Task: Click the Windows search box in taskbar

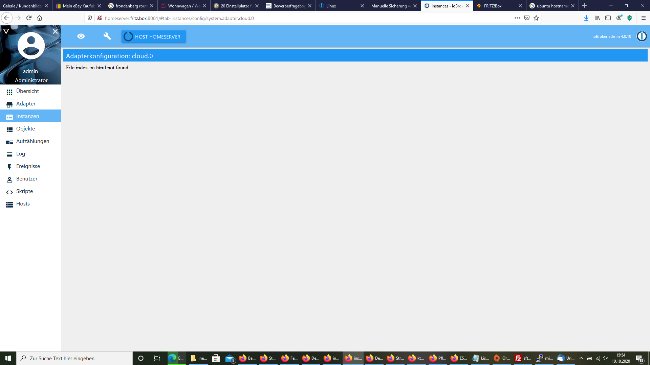Action: pyautogui.click(x=74, y=358)
